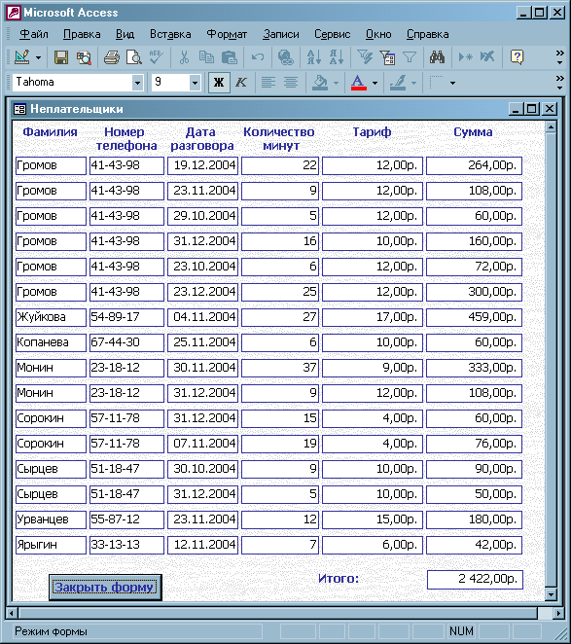571x644 pixels.
Task: Toggle Italic formatting button К
Action: pyautogui.click(x=240, y=83)
